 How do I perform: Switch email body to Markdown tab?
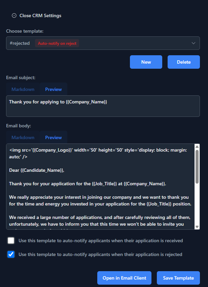point(23,137)
